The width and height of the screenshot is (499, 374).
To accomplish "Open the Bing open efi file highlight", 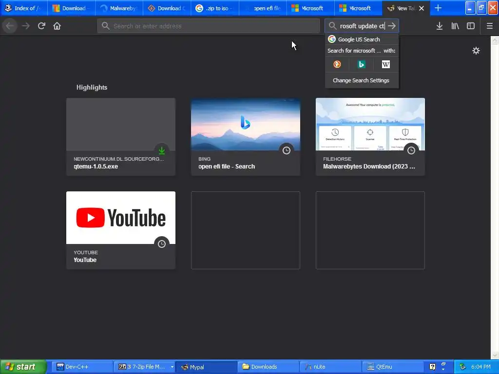I will 246,137.
